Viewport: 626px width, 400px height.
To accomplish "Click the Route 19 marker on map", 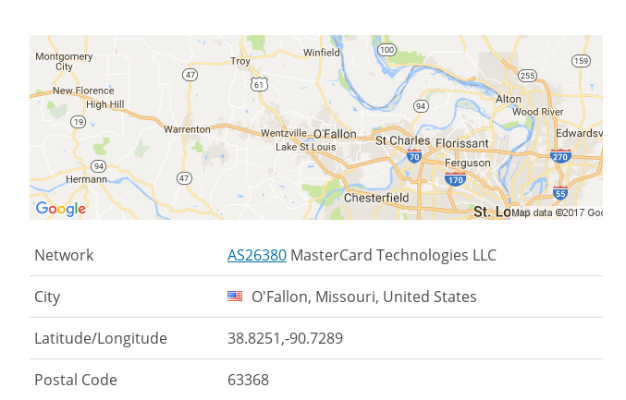I will (79, 122).
